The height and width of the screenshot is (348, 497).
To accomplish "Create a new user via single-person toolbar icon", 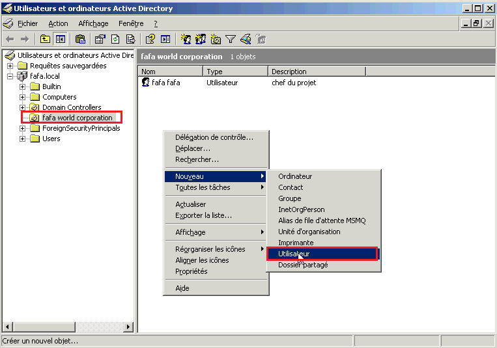I will pyautogui.click(x=186, y=39).
